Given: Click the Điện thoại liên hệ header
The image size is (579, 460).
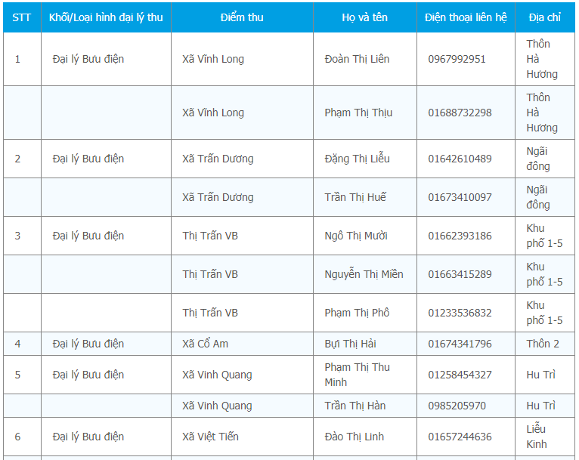Looking at the screenshot, I should coord(466,17).
